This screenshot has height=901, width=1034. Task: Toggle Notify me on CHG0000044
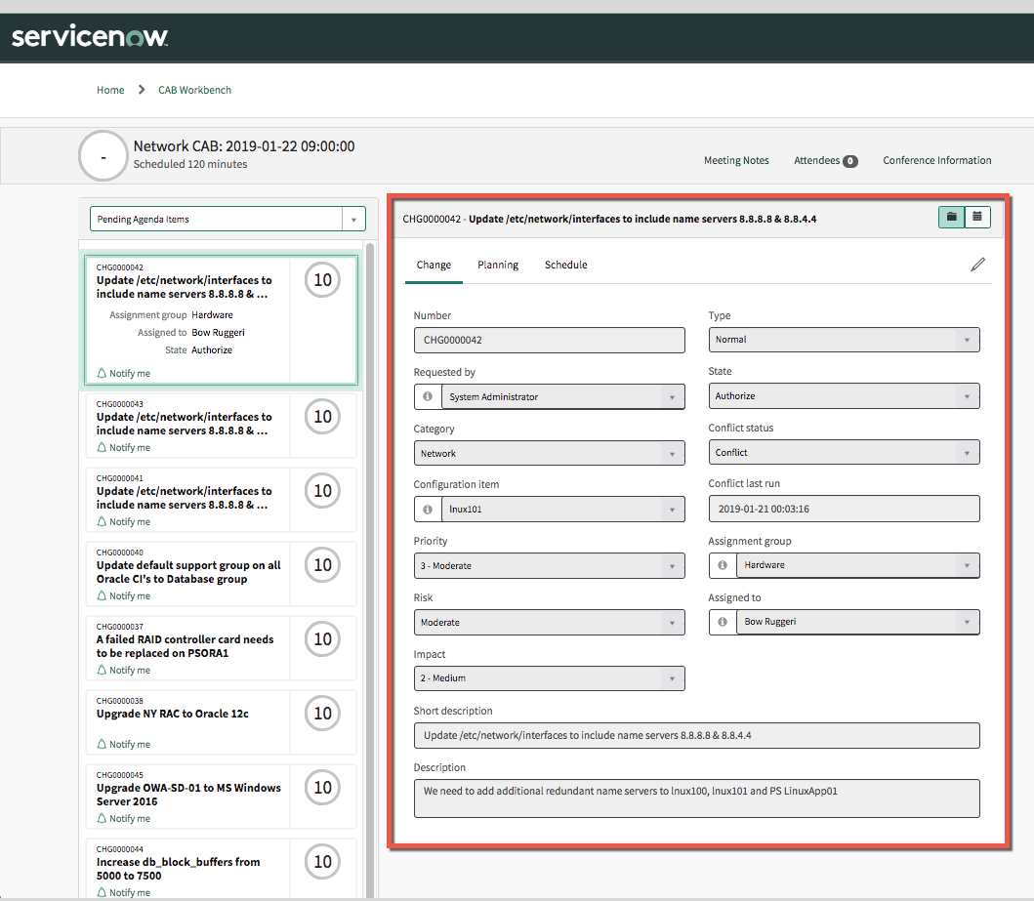pos(123,892)
